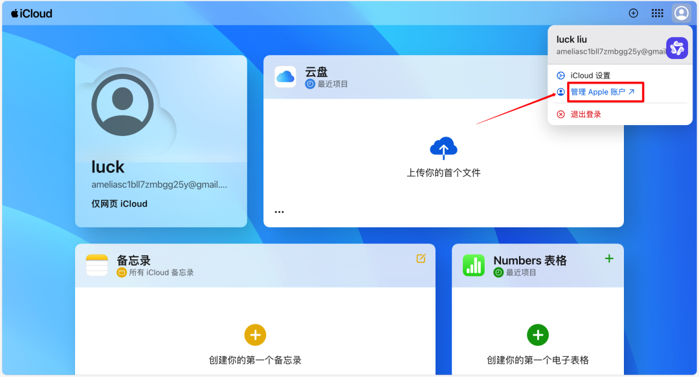Click the green plus circle in Numbers card
This screenshot has height=377, width=699.
538,335
